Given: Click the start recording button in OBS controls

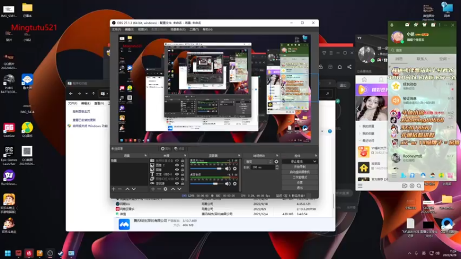Looking at the screenshot, I should (300, 167).
